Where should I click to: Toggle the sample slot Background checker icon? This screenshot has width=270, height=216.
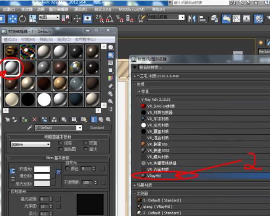pyautogui.click(x=110, y=63)
